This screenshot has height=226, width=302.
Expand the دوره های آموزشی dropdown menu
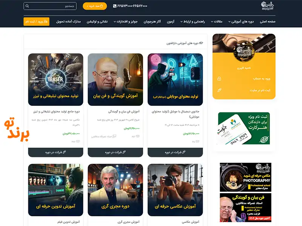pos(241,21)
